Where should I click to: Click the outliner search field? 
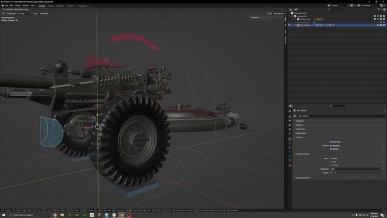(x=336, y=10)
